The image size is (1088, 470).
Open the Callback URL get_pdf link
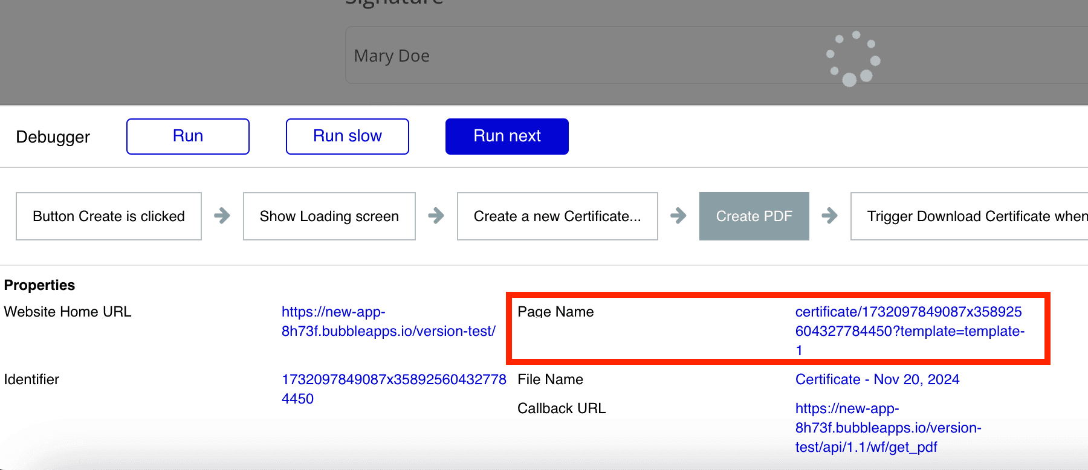pos(888,428)
